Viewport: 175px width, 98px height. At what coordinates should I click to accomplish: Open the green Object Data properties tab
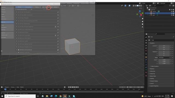tap(146, 70)
